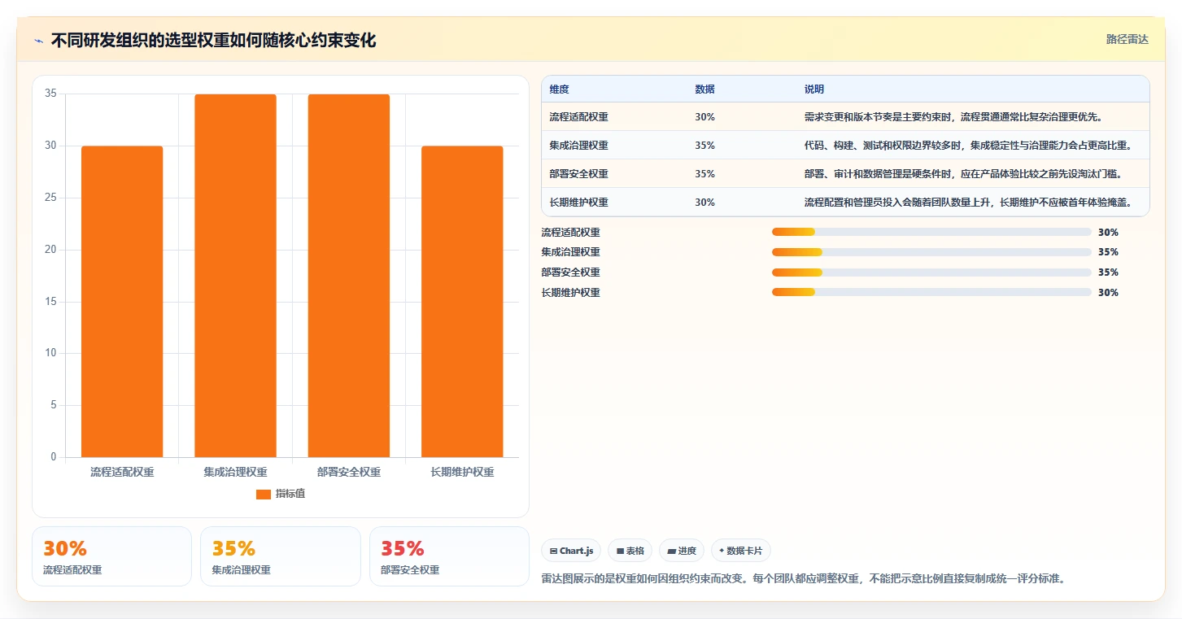1182x619 pixels.
Task: Click the 长期维护权重 x-axis label
Action: click(462, 472)
